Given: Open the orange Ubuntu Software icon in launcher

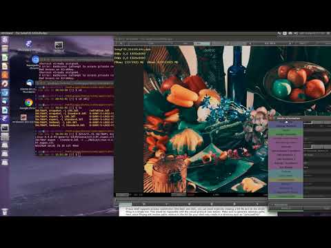Looking at the screenshot, I should [x=5, y=75].
